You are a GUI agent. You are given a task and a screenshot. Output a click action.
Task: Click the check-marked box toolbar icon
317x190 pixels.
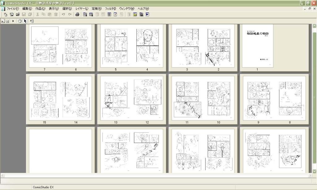tap(115, 14)
